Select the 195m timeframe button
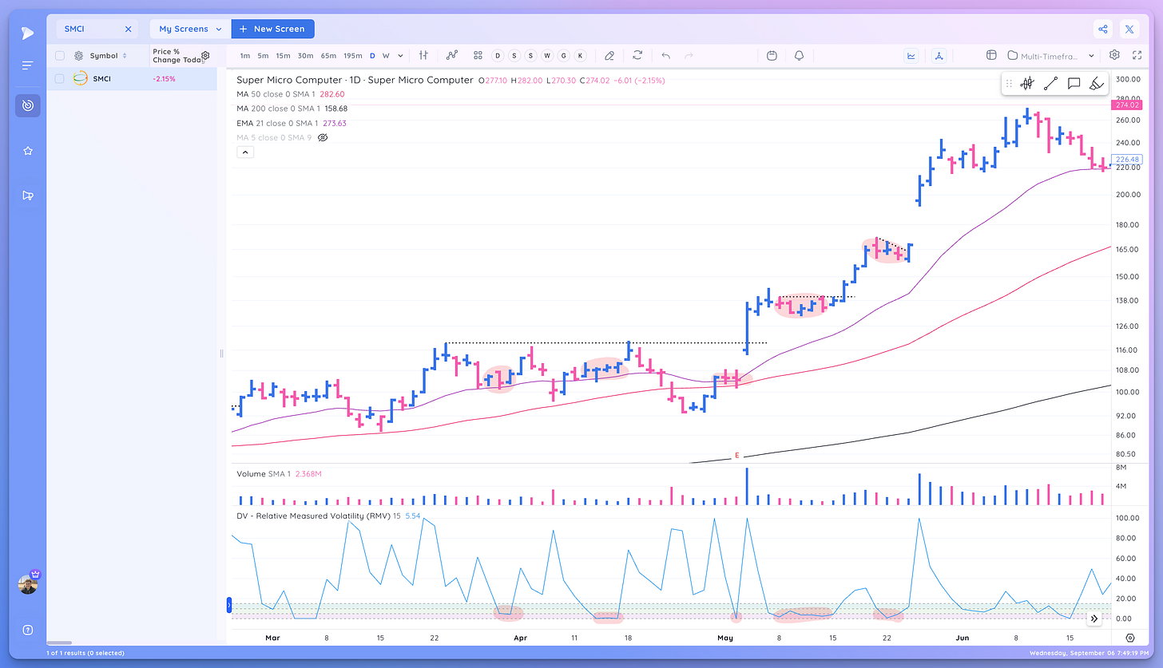Screen dimensions: 1163x668 (353, 55)
